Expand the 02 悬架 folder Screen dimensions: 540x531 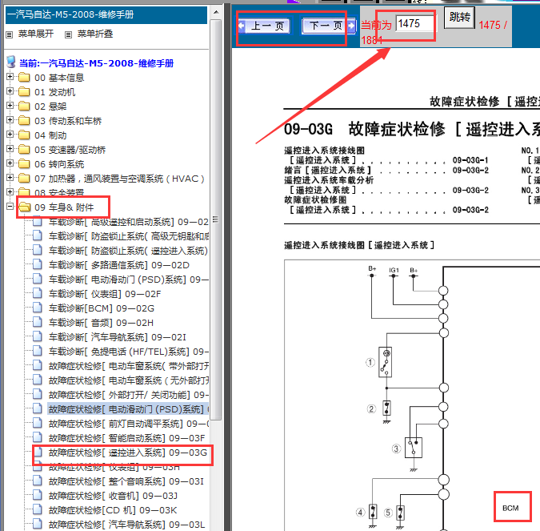10,106
